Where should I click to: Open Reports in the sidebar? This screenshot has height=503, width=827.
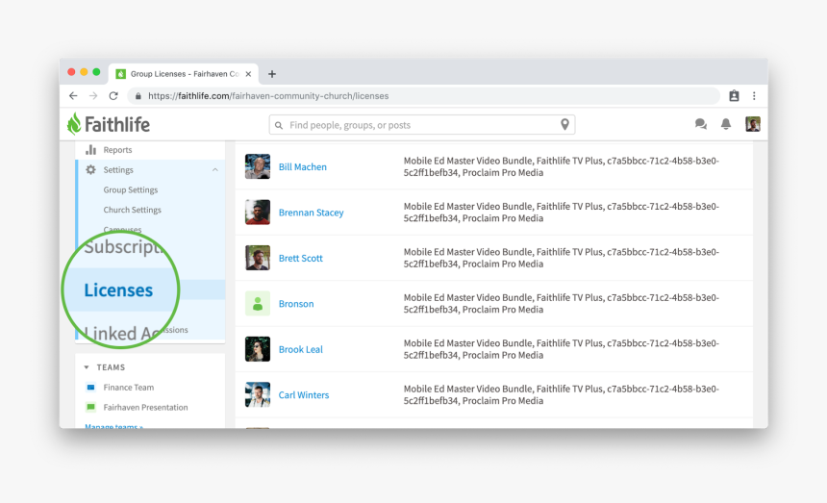tap(117, 150)
